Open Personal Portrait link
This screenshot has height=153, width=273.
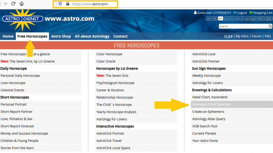coord(41,104)
